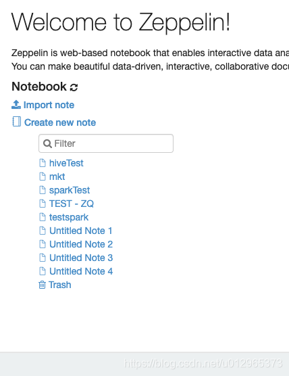Click the Notebook refresh icon
The image size is (289, 376).
coord(74,87)
